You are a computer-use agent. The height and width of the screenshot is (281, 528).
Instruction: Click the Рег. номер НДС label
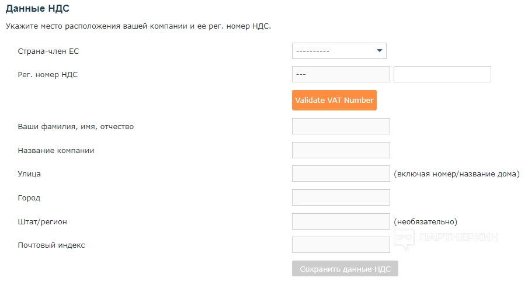click(48, 74)
